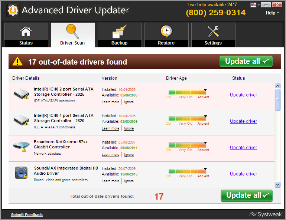This screenshot has height=220, width=286.
Task: Click the top Update all button
Action: click(246, 61)
